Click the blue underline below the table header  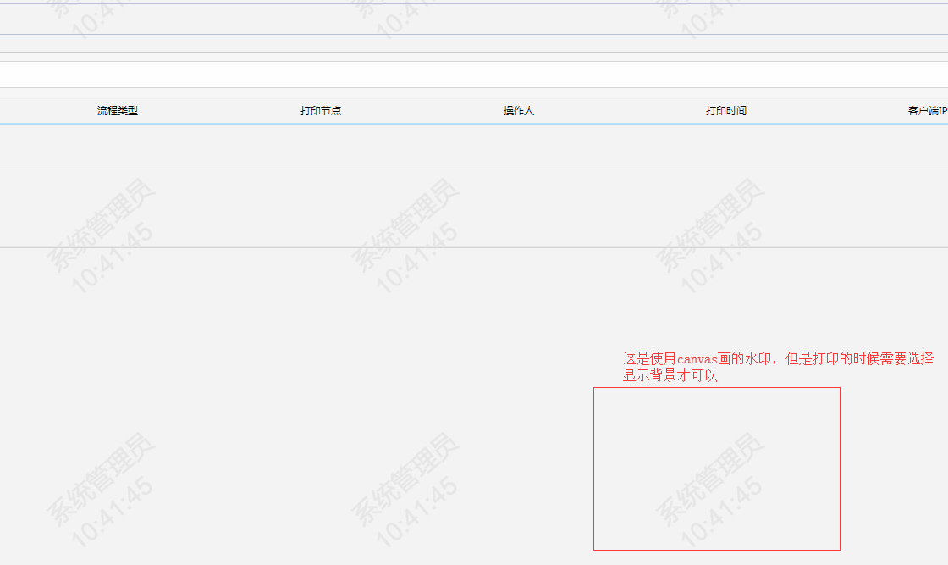click(x=474, y=124)
